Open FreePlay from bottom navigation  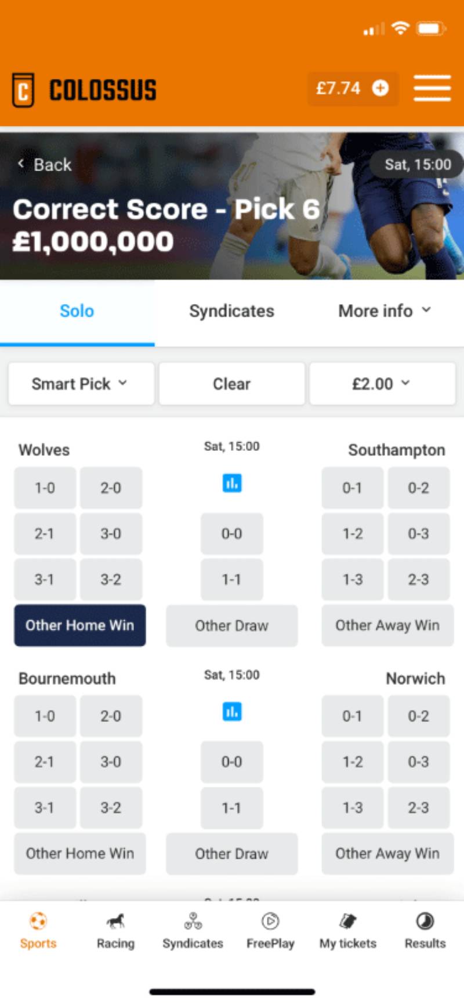(270, 931)
